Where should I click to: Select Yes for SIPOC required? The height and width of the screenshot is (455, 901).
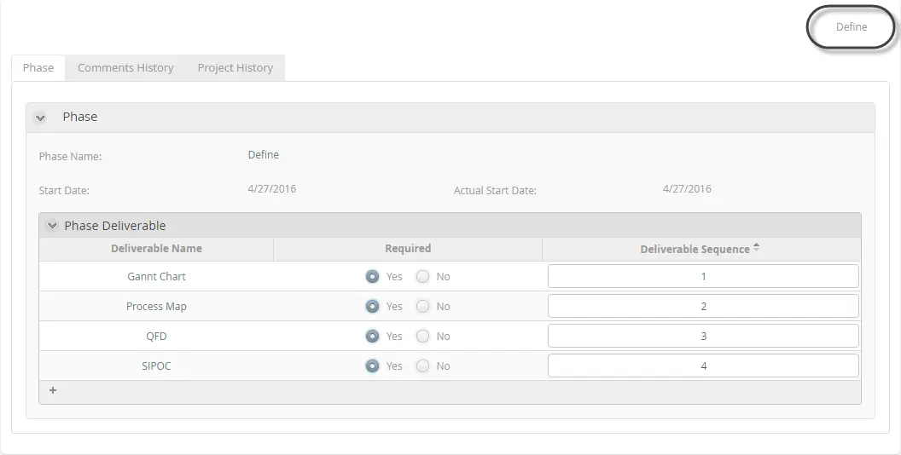coord(372,366)
